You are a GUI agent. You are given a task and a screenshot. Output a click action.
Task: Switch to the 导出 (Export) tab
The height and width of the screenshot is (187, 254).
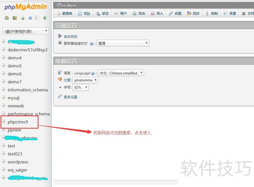[x=139, y=13]
